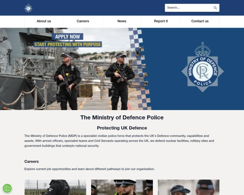Open the About us menu

[44, 21]
